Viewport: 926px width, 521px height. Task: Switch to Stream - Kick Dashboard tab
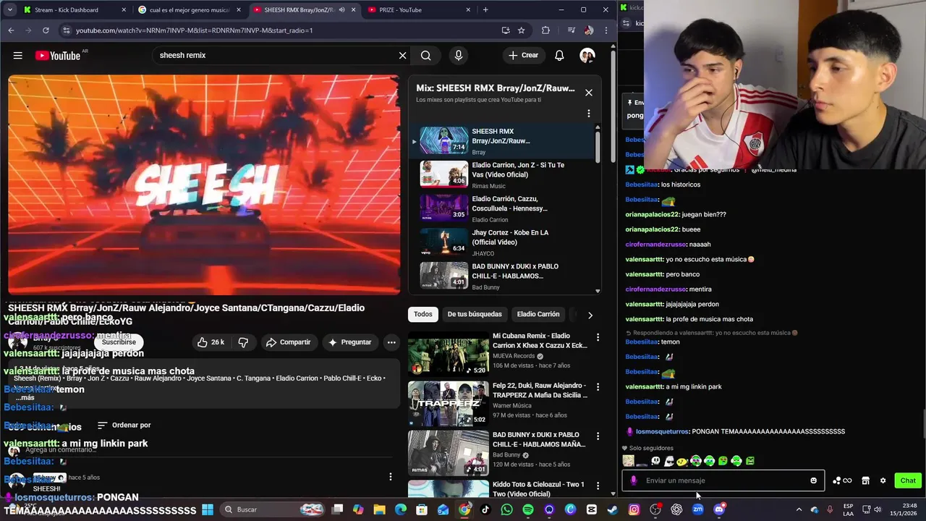tap(72, 10)
